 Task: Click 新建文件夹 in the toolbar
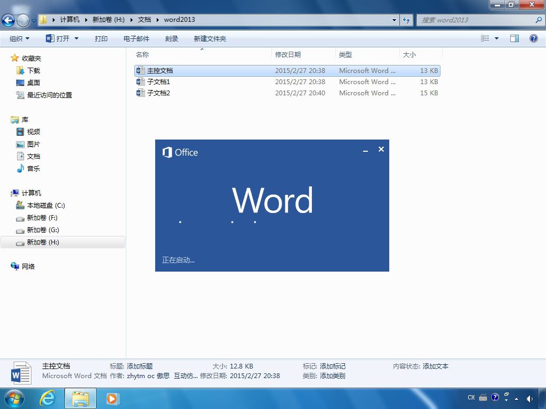click(210, 38)
